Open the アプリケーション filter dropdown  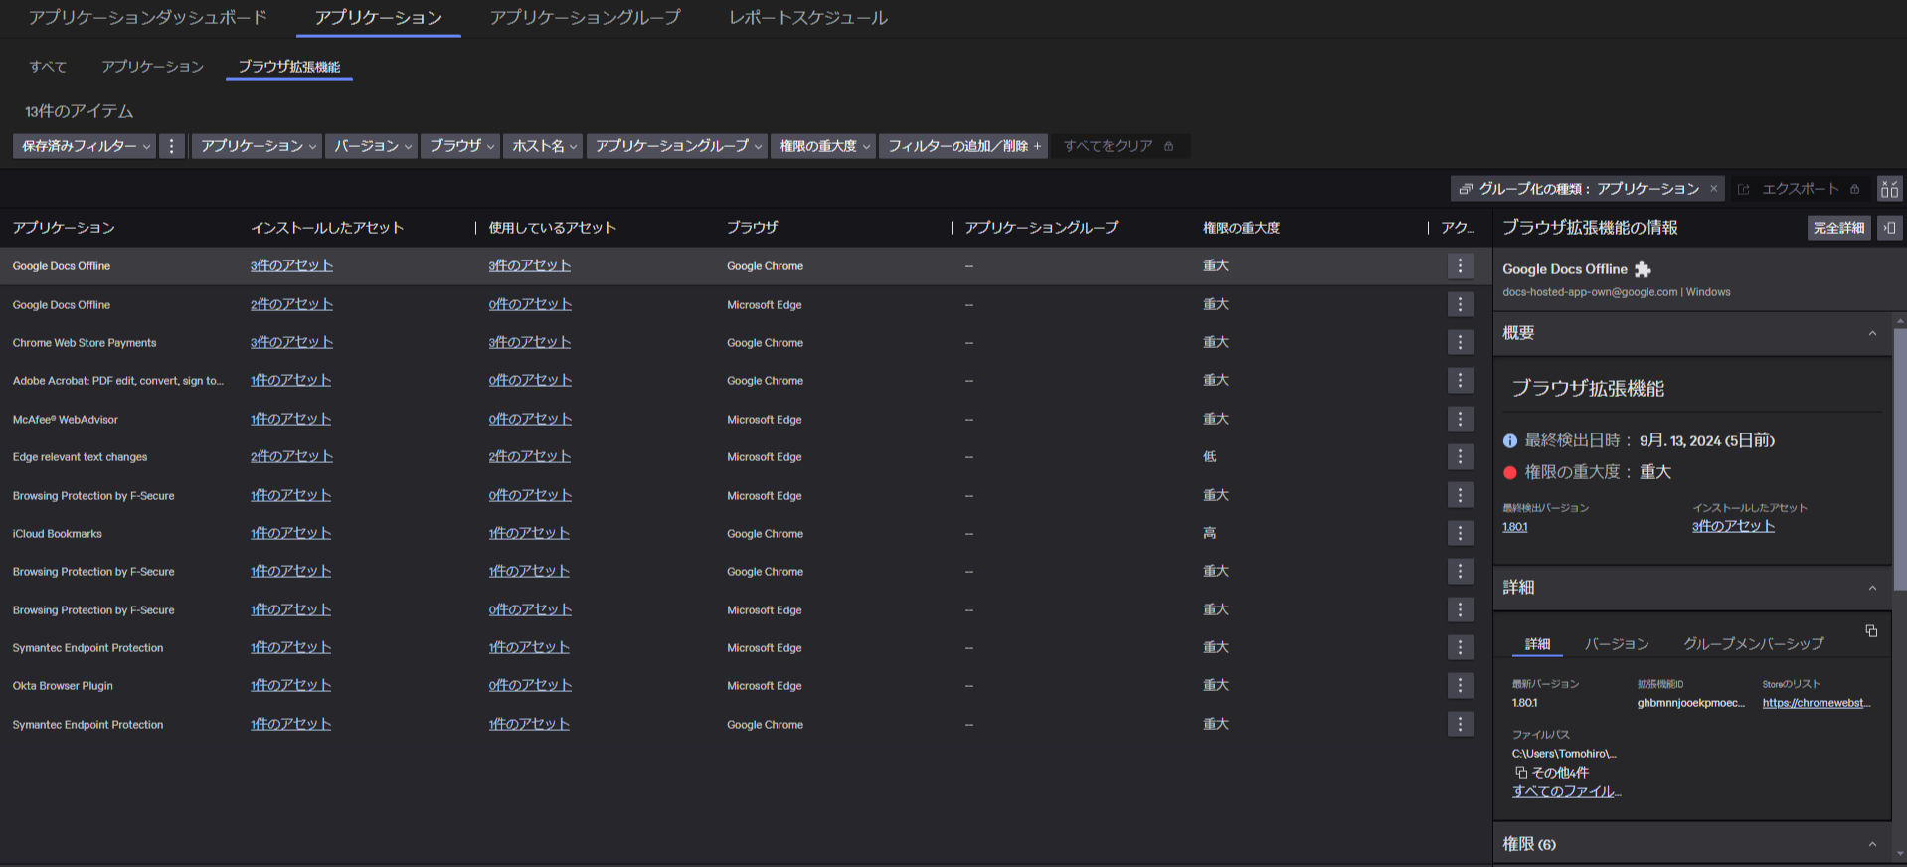click(x=257, y=146)
